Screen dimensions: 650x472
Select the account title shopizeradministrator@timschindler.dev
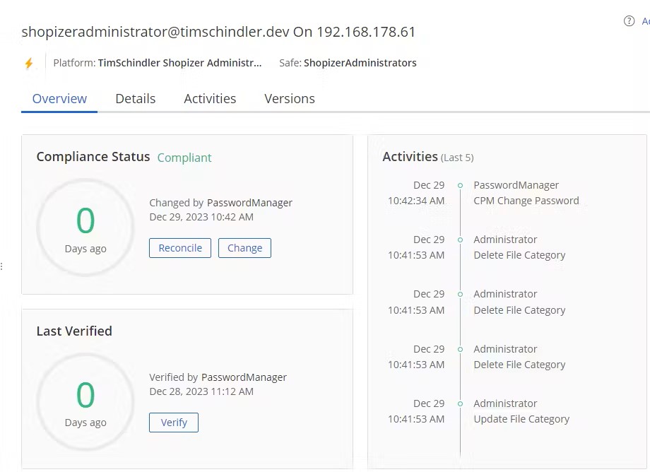tap(155, 32)
